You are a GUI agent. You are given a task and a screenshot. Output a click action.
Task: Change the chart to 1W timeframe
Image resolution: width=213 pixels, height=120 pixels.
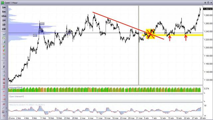pyautogui.click(x=4, y=29)
